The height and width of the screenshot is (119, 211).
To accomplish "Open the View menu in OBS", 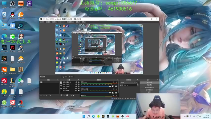I will pyautogui.click(x=54, y=22).
